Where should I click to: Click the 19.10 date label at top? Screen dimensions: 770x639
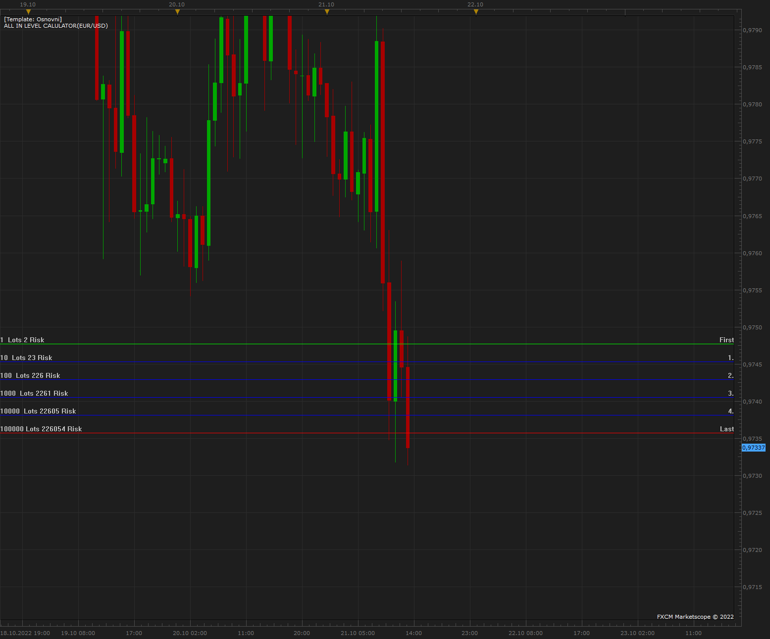(28, 4)
